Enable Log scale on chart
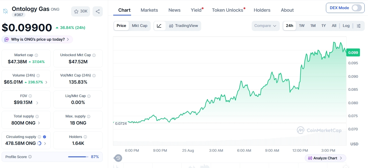368x168 pixels. coord(346,26)
